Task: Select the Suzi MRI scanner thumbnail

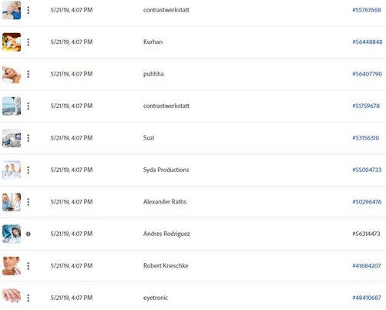Action: pyautogui.click(x=12, y=138)
